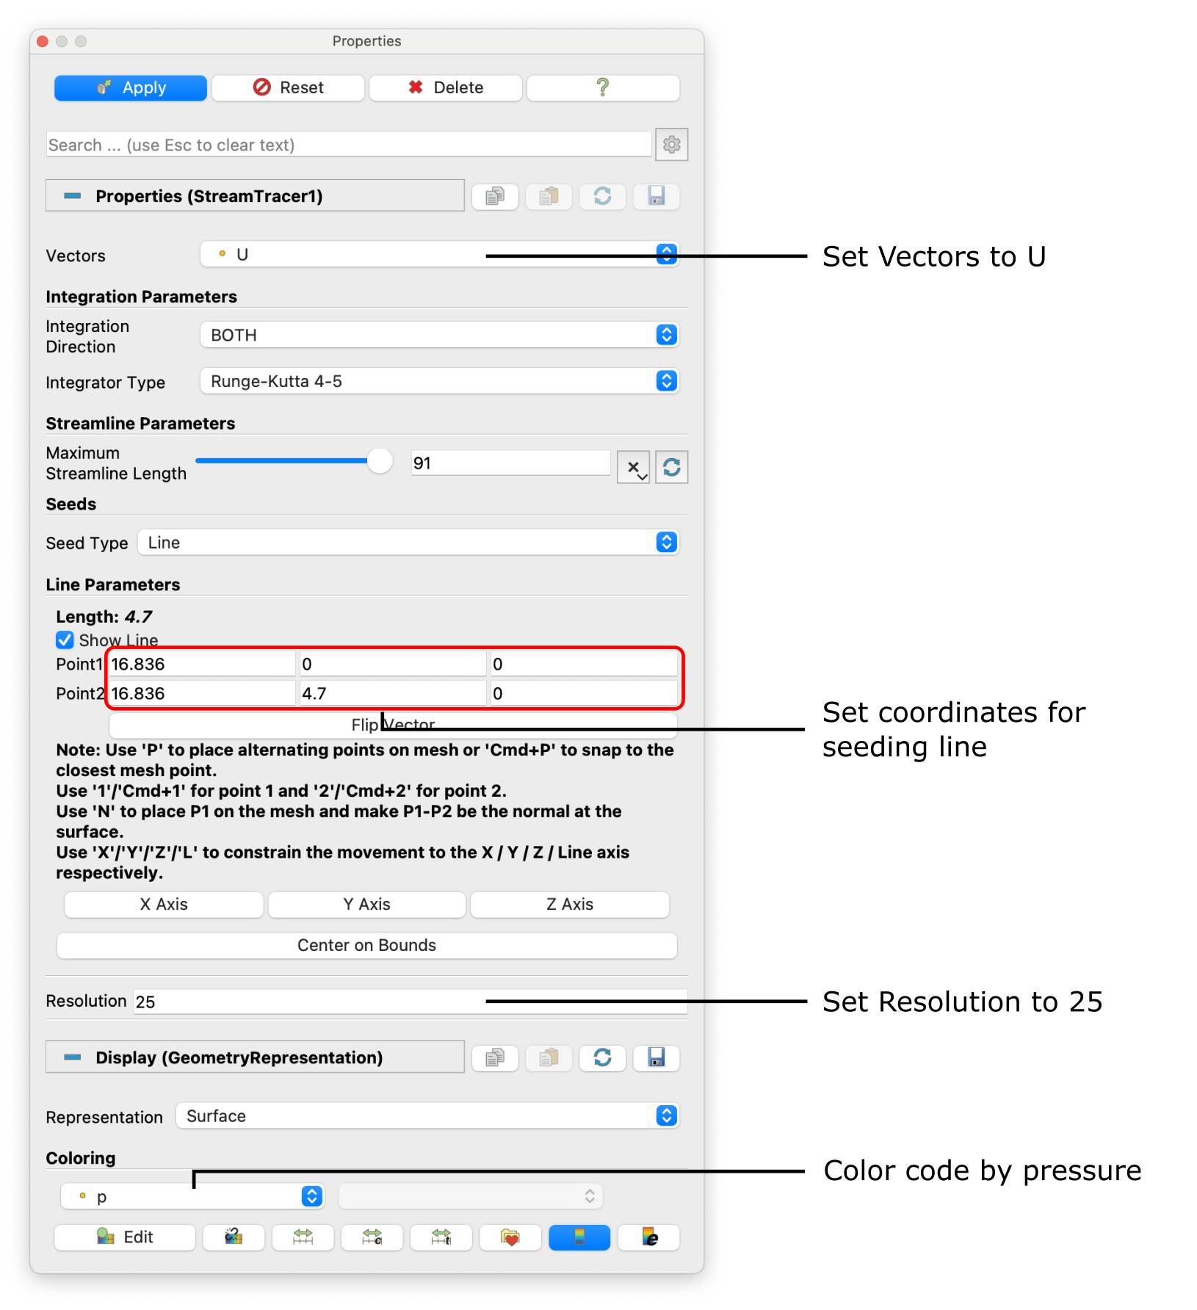Open the search options gear
Image resolution: width=1197 pixels, height=1310 pixels.
(670, 145)
